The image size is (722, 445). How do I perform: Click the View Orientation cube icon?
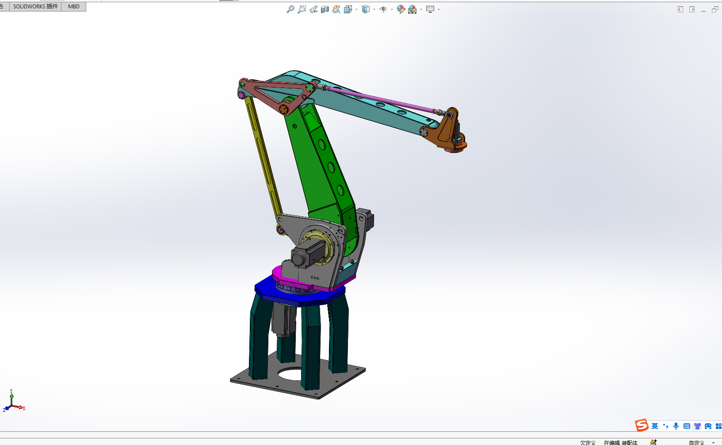coord(348,9)
